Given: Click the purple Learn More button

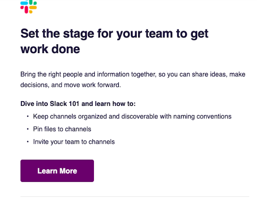Looking at the screenshot, I should [57, 171].
